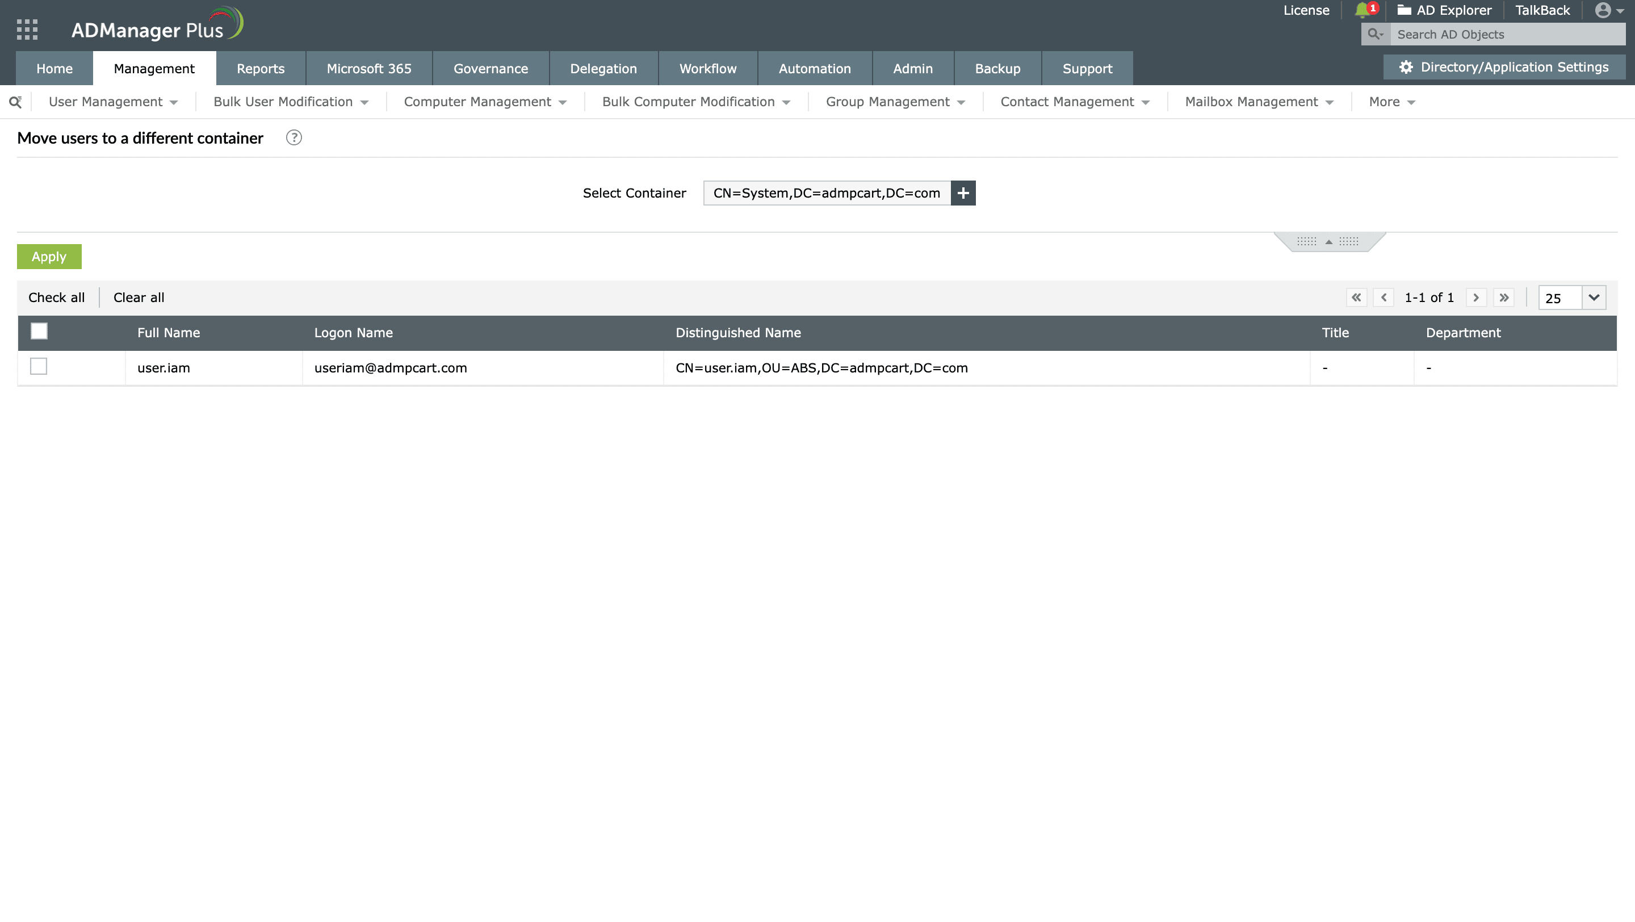
Task: Expand the Group Management dropdown
Action: 895,102
